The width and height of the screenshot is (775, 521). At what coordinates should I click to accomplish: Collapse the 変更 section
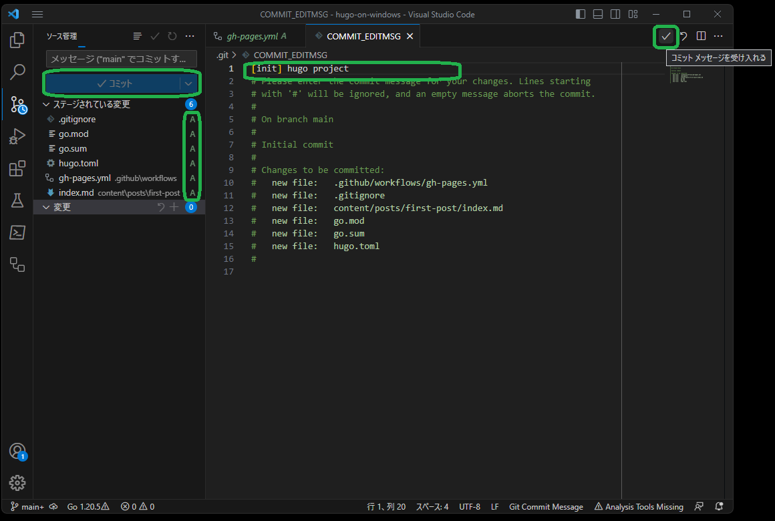coord(46,207)
